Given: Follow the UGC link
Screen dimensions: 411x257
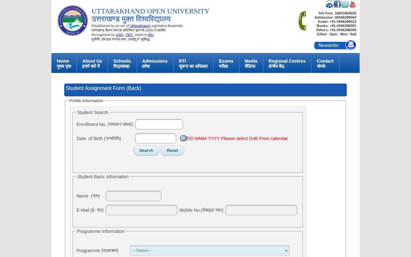Looking at the screenshot, I should pos(120,35).
